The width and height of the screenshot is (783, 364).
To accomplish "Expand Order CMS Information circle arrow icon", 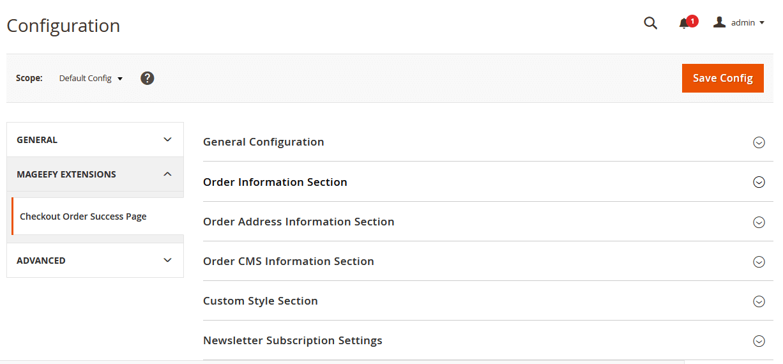I will pos(759,262).
